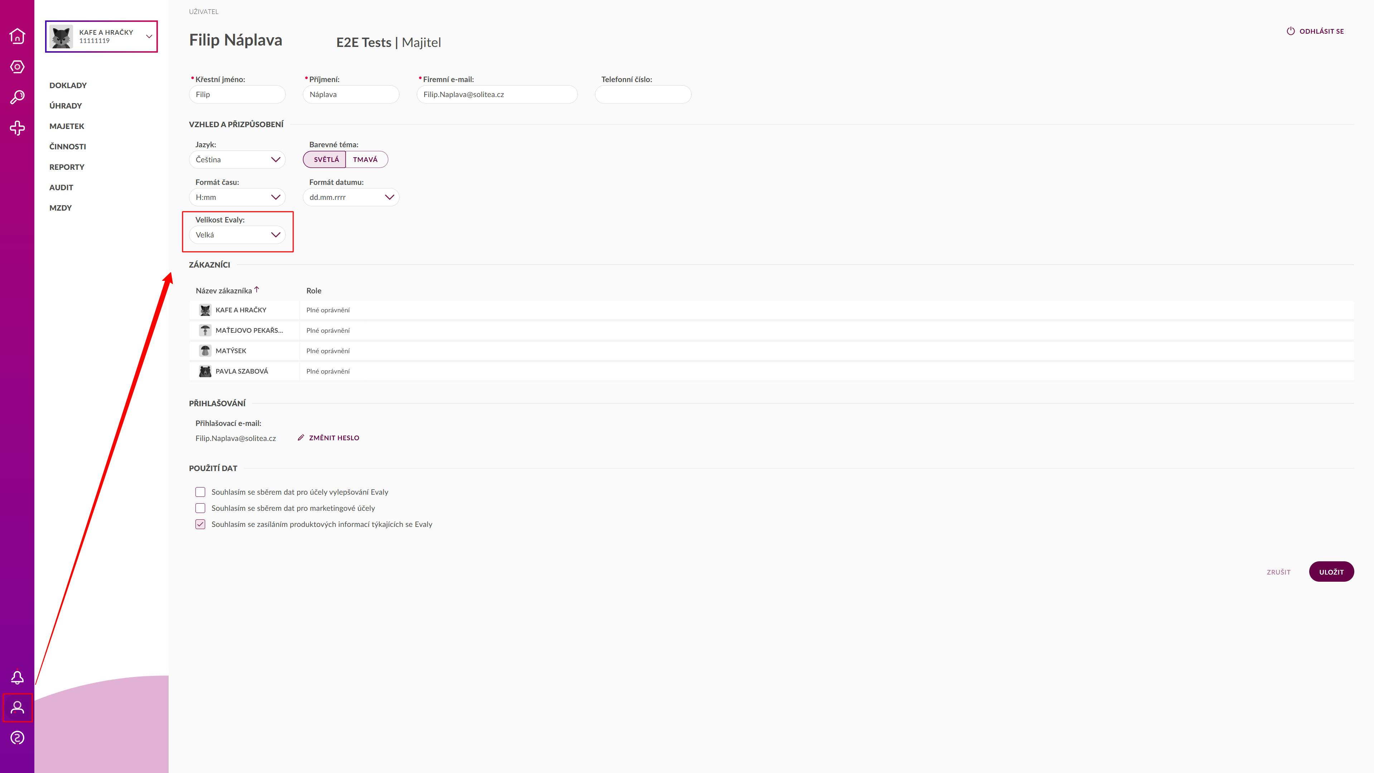1374x773 pixels.
Task: Click the fox avatar of Kafe a Hračky
Action: coord(61,36)
